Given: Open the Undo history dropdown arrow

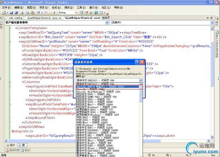Looking at the screenshot, I should (42, 13).
